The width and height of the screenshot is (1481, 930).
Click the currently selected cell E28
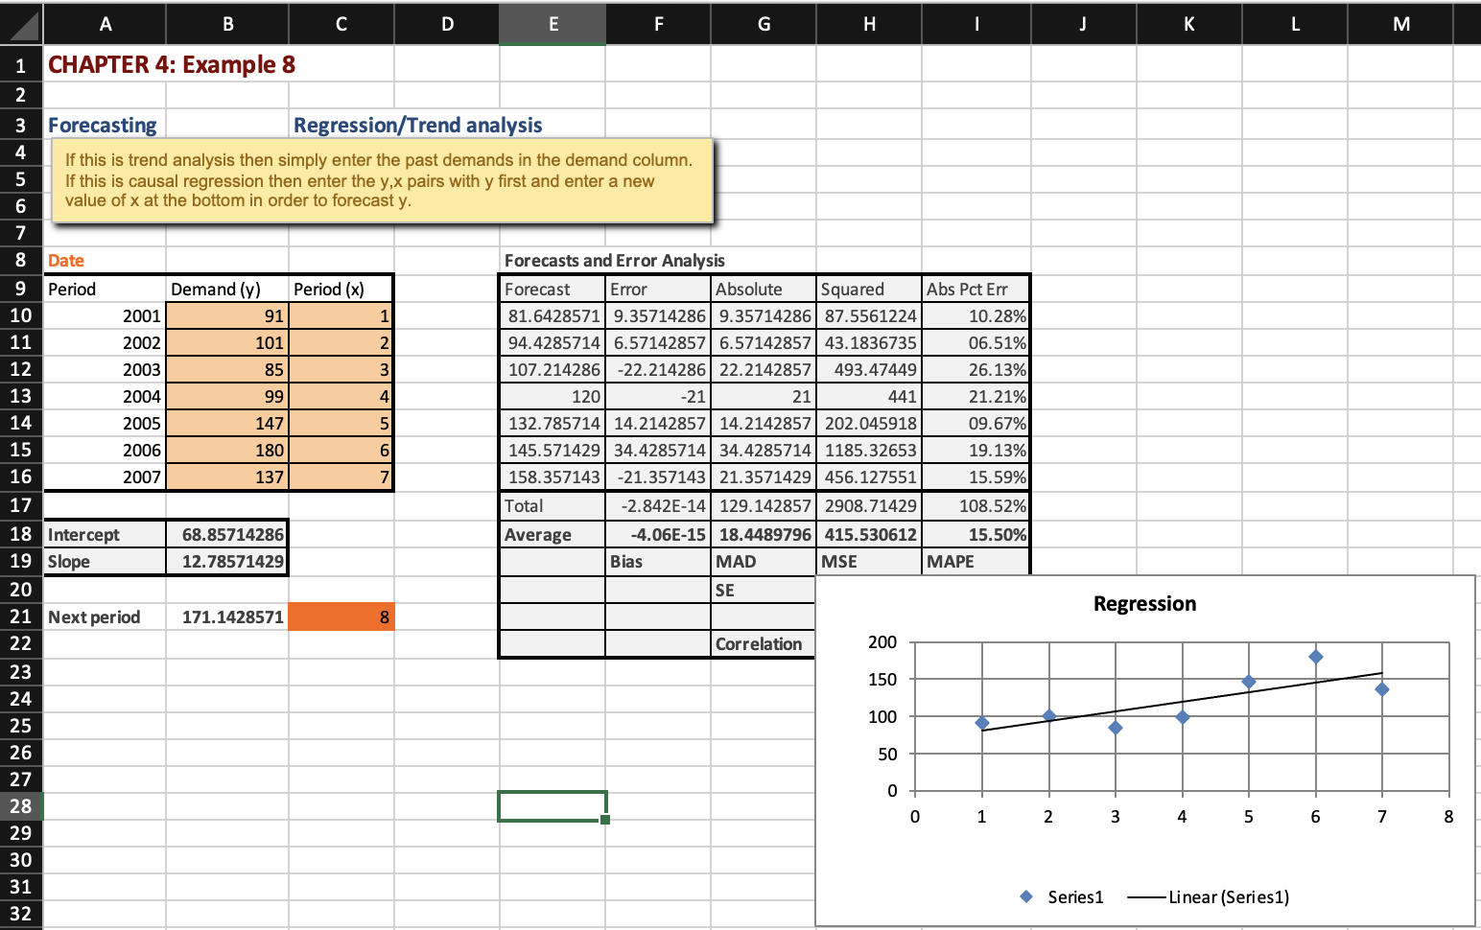pyautogui.click(x=552, y=806)
